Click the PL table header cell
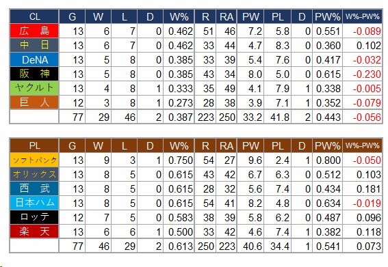This screenshot has height=267, width=388. click(34, 145)
